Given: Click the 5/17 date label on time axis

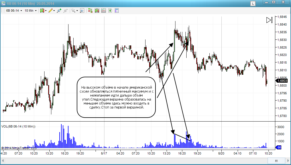Looking at the screenshot, I should pos(104,153).
